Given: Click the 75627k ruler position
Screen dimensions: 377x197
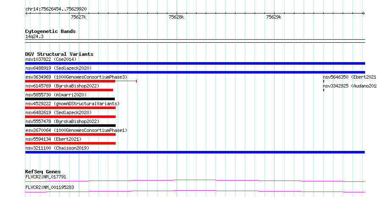Looking at the screenshot, I should 79,17.
